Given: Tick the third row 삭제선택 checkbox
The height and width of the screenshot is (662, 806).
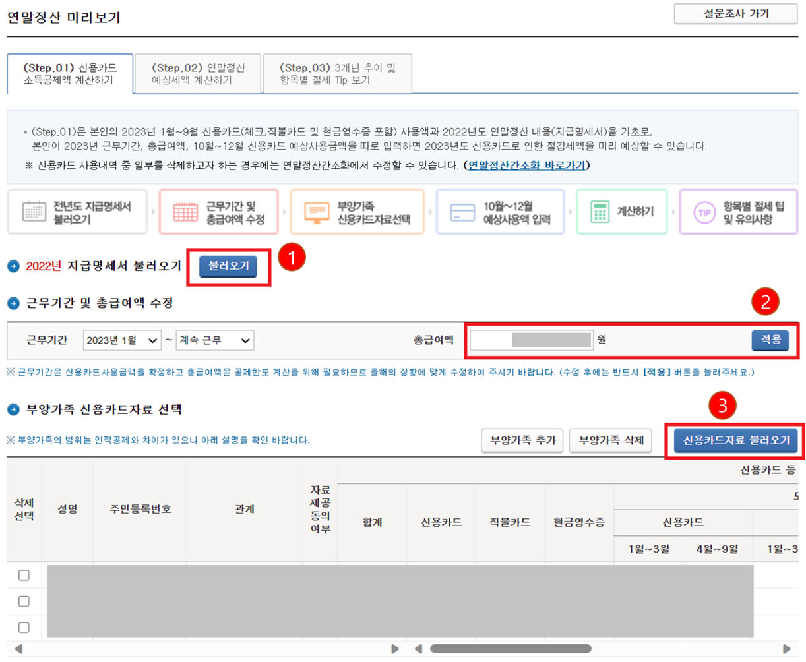Looking at the screenshot, I should tap(23, 628).
